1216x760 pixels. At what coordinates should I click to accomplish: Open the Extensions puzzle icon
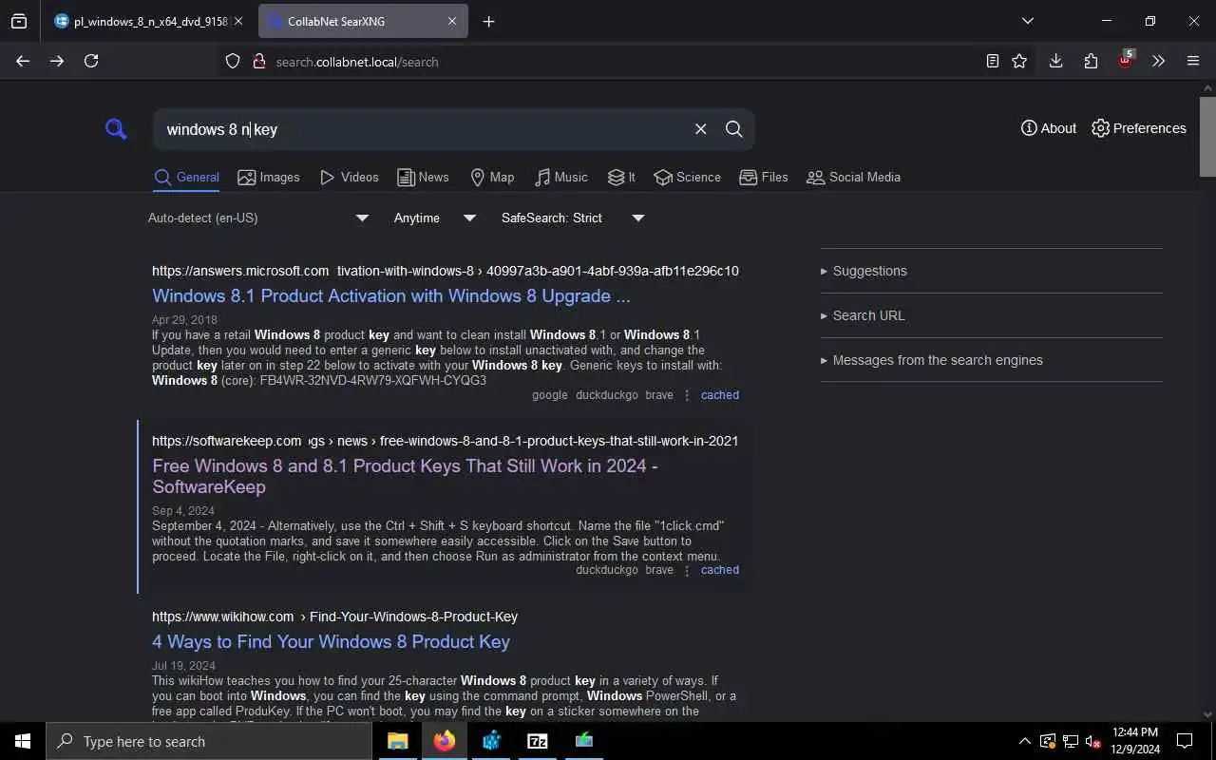coord(1091,61)
